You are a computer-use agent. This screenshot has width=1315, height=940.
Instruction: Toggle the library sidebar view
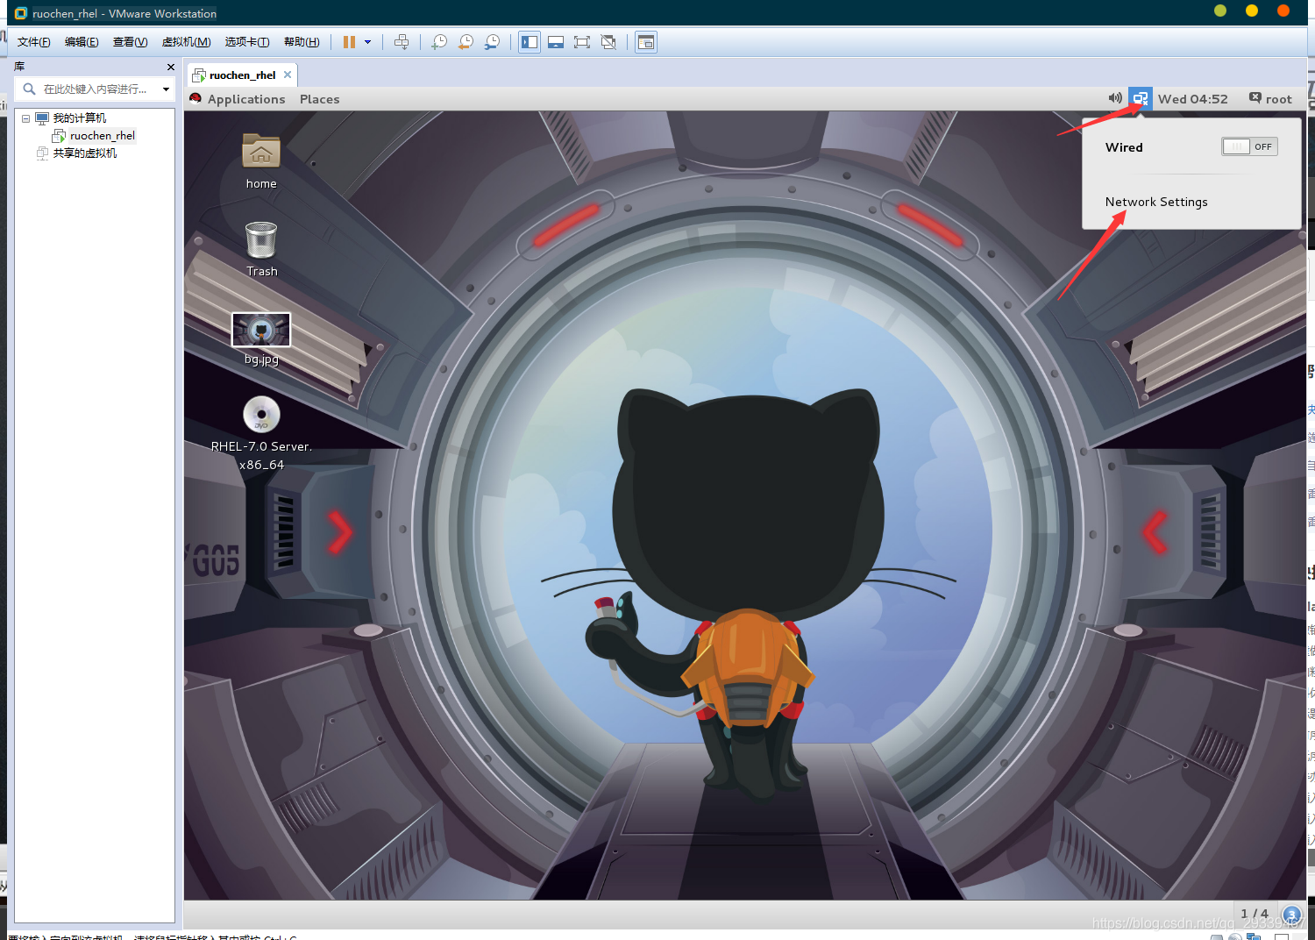coord(530,42)
